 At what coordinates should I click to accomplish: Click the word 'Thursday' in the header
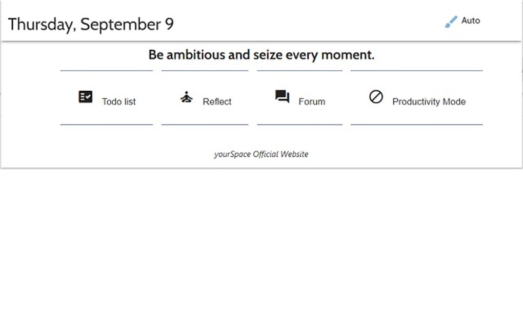41,24
